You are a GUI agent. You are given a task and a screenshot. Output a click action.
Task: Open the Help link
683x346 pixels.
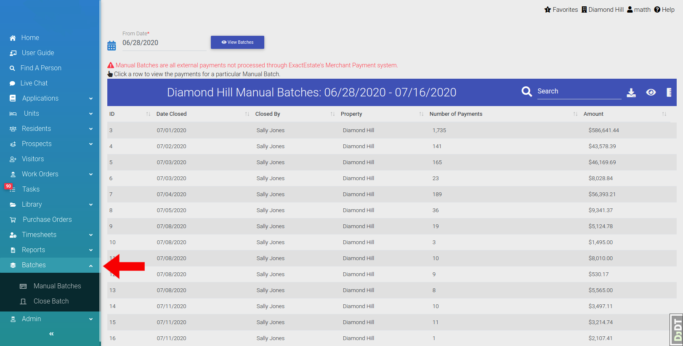coord(664,10)
